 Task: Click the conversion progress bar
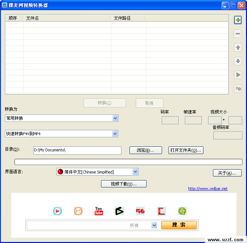[x=128, y=162]
